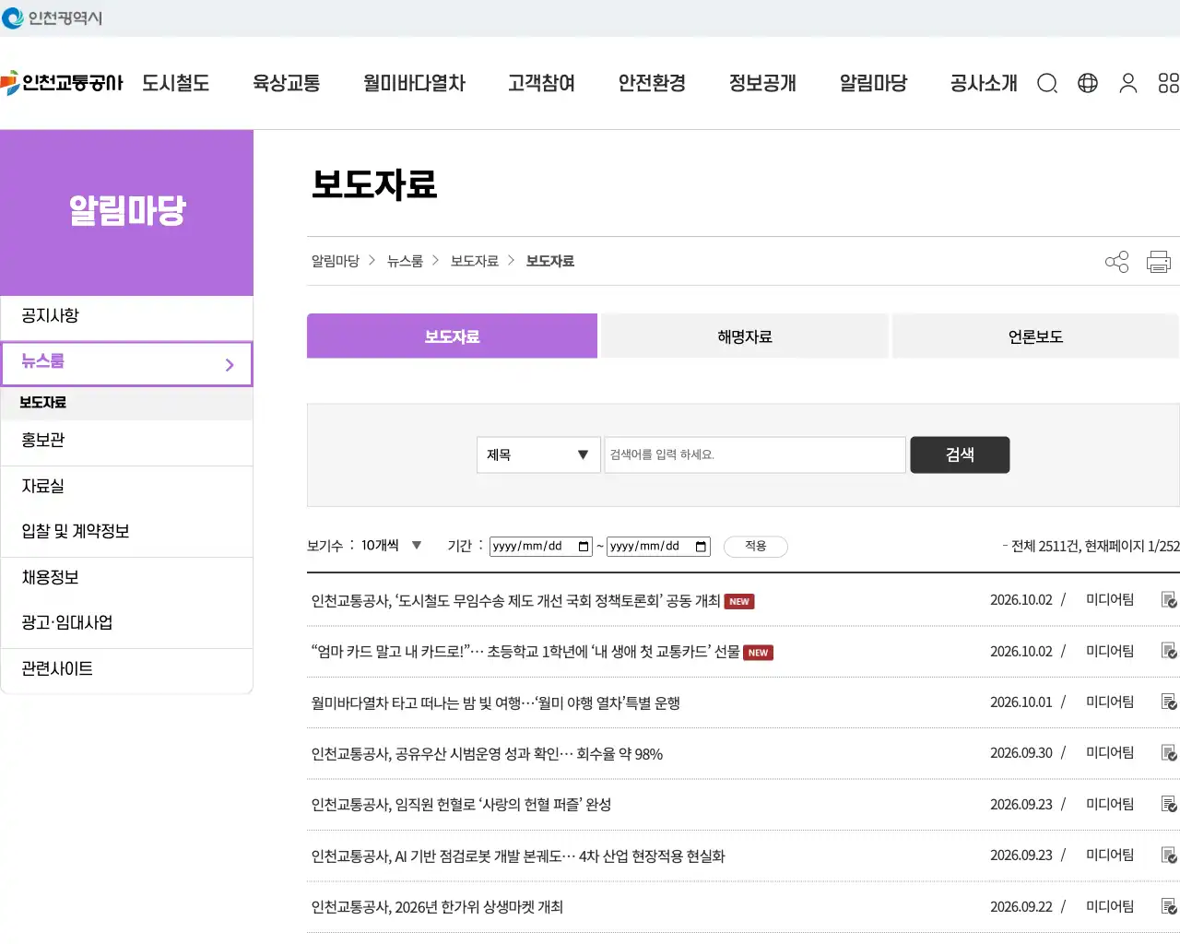The image size is (1180, 944).
Task: Click the 인천교통공사 logo
Action: tap(62, 83)
